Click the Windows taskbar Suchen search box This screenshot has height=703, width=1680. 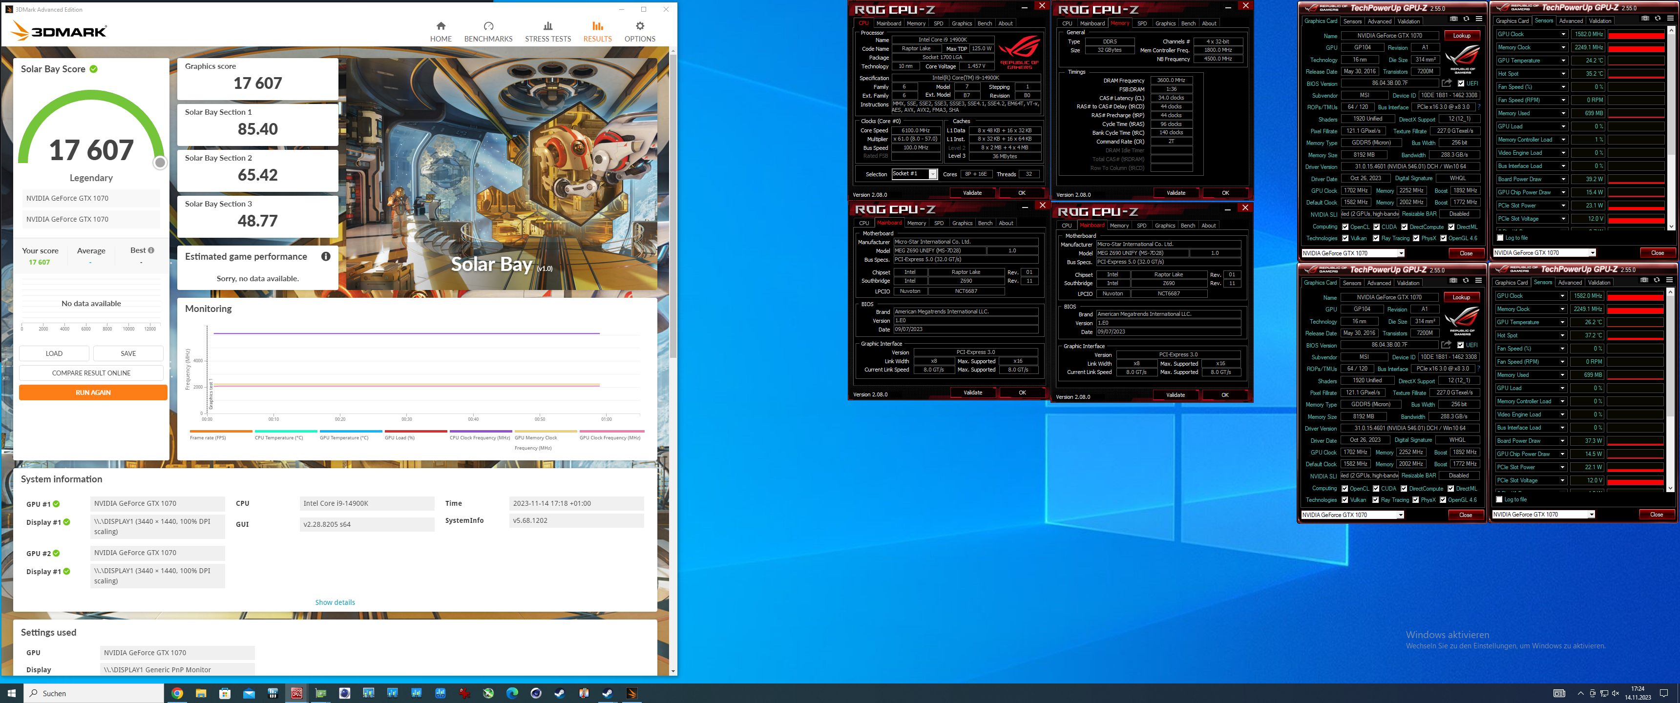94,693
